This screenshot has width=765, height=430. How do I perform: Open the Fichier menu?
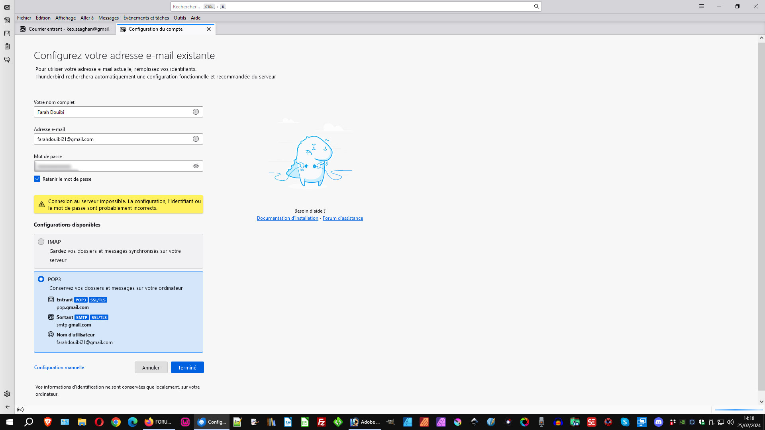(x=24, y=18)
